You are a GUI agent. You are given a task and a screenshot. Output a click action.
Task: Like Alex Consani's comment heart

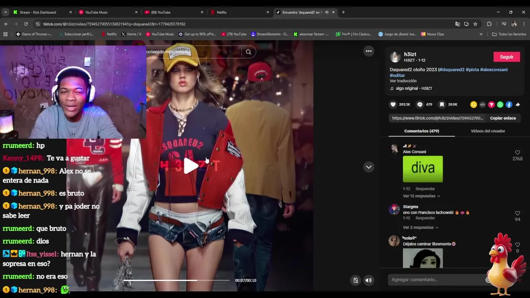[x=517, y=153]
